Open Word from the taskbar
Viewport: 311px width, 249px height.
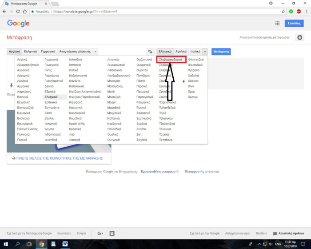(65, 244)
